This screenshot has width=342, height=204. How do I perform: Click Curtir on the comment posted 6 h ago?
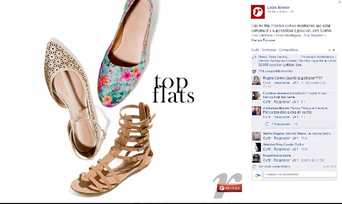[x=267, y=102]
